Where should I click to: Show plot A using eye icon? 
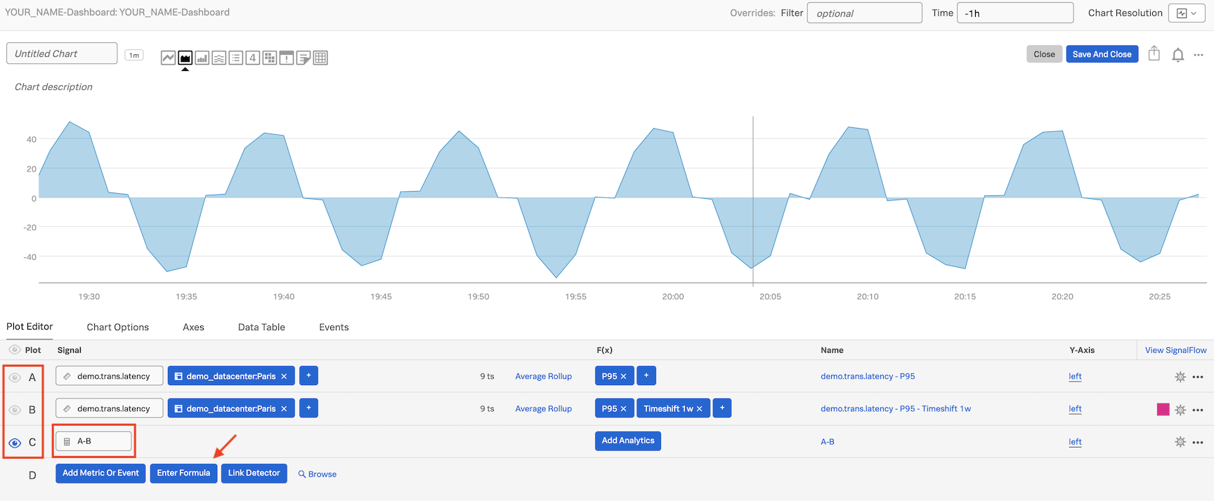tap(15, 377)
